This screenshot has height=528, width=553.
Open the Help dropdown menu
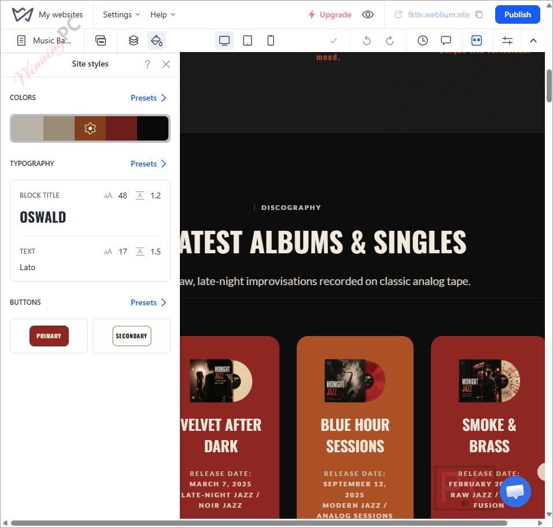(163, 14)
